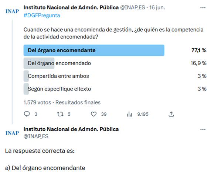Click the lower tweet's @INAP_ES handle

pyautogui.click(x=36, y=136)
